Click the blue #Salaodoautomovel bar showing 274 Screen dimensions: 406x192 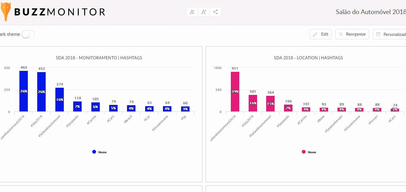pos(59,99)
